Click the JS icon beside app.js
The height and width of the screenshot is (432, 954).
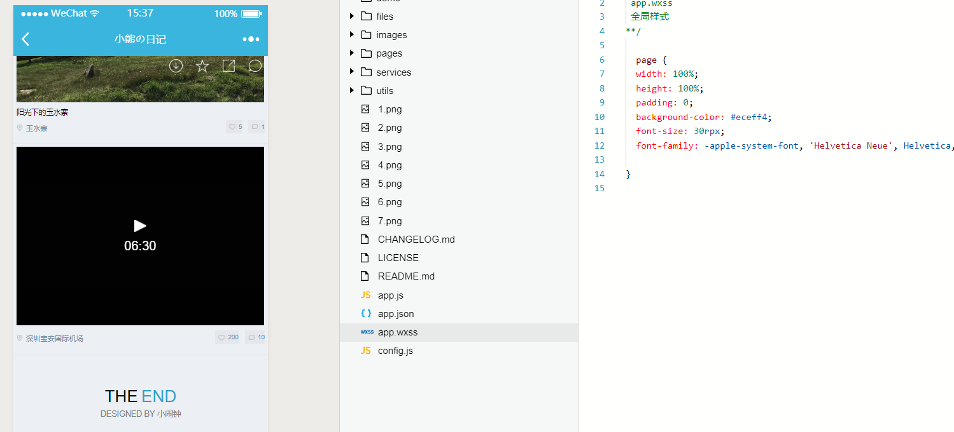pos(365,295)
